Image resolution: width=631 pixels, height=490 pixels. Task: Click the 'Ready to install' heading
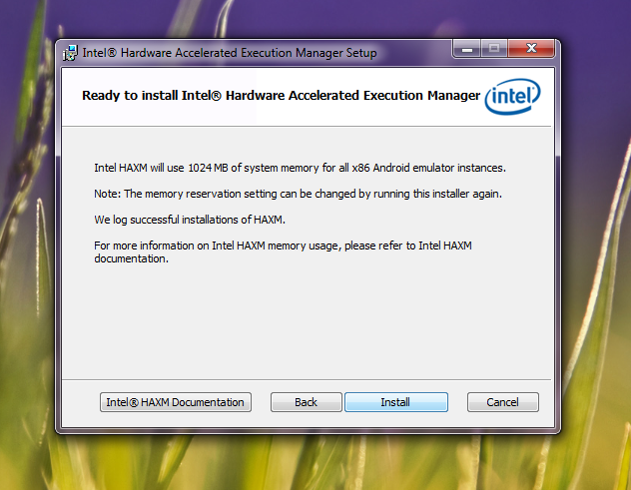(x=280, y=97)
